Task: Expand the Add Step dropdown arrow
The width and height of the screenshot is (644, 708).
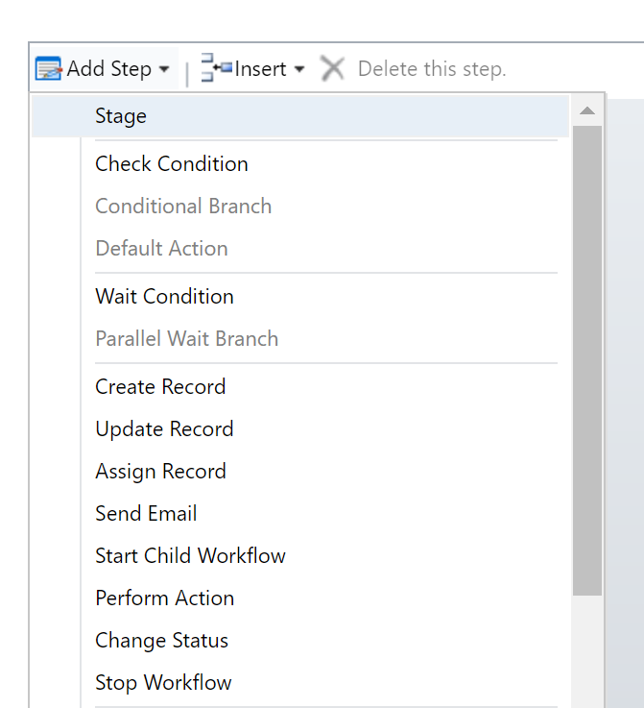Action: [164, 70]
